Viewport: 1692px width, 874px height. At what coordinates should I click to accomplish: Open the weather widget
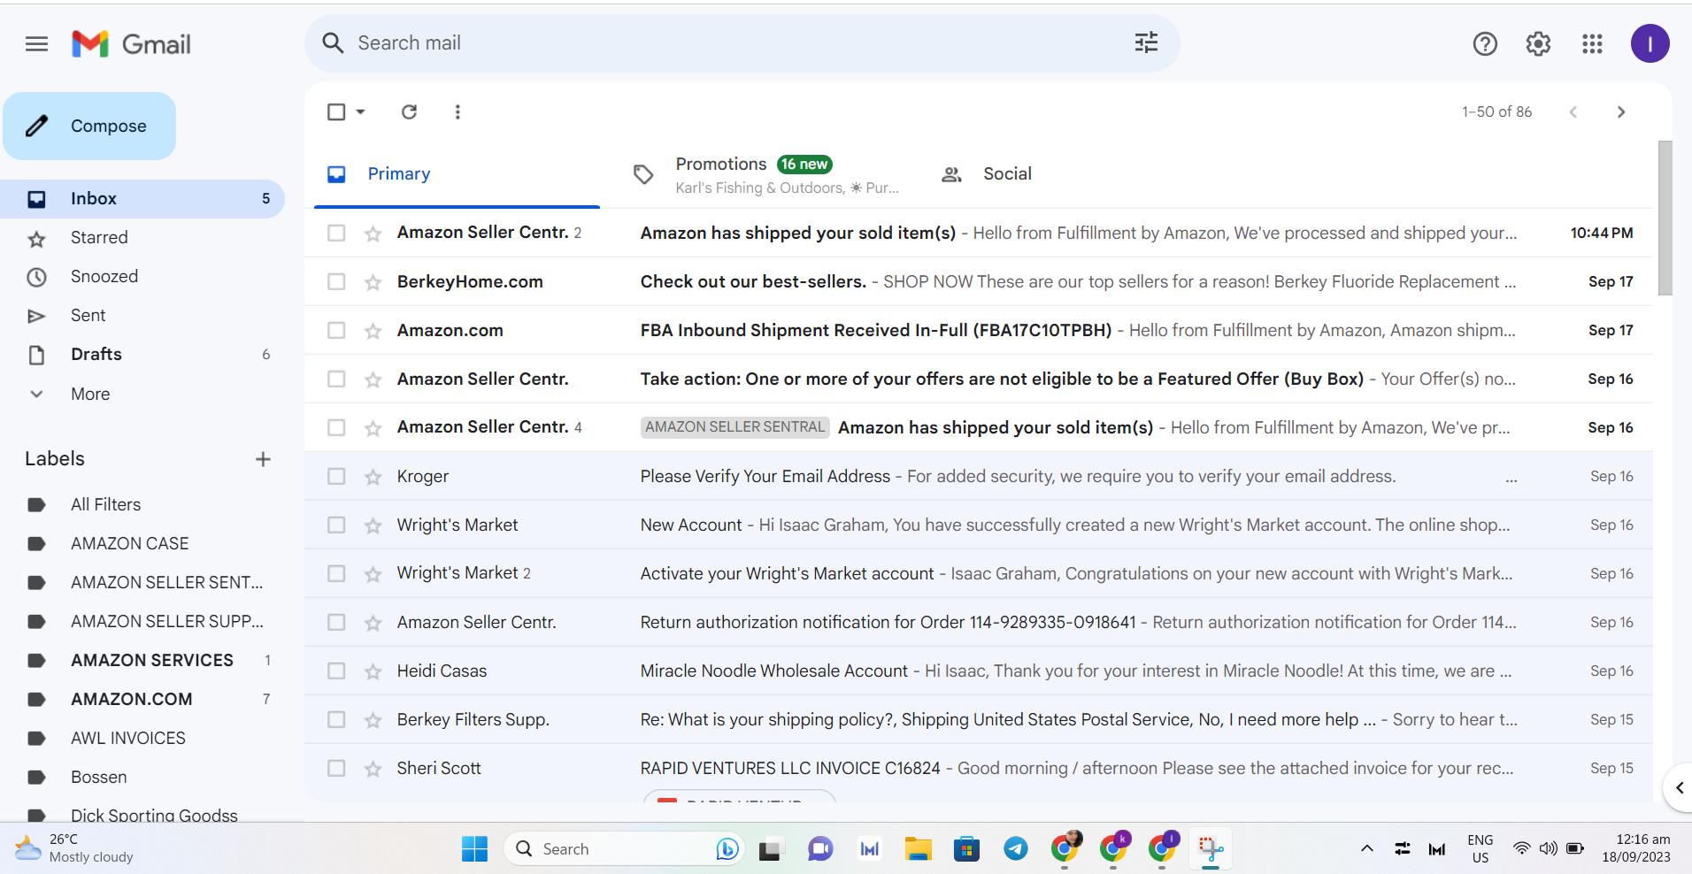[73, 847]
